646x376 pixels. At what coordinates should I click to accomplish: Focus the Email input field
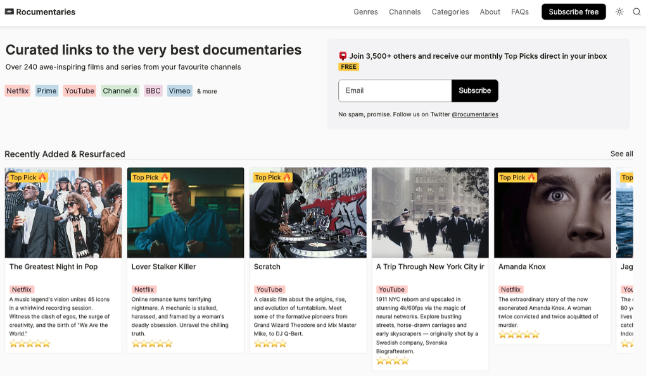point(395,90)
